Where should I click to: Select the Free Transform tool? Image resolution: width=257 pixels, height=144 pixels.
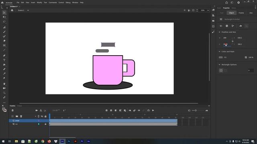pos(4,17)
